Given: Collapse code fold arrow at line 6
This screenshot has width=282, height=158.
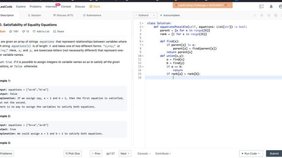Looking at the screenshot, I should (x=143, y=41).
